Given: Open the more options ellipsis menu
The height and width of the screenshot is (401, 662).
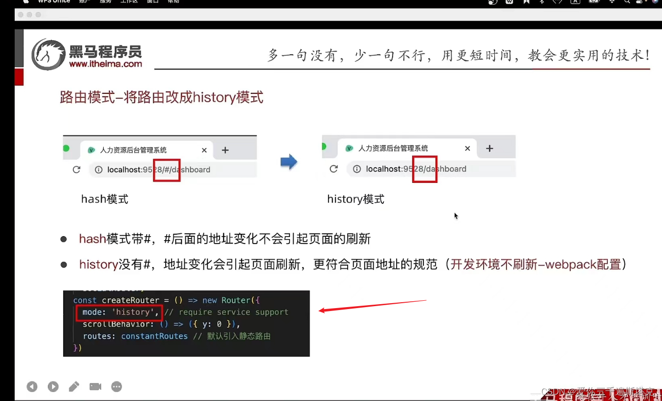Looking at the screenshot, I should [116, 386].
